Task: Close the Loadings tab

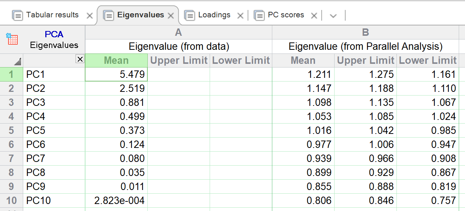Action: point(240,15)
